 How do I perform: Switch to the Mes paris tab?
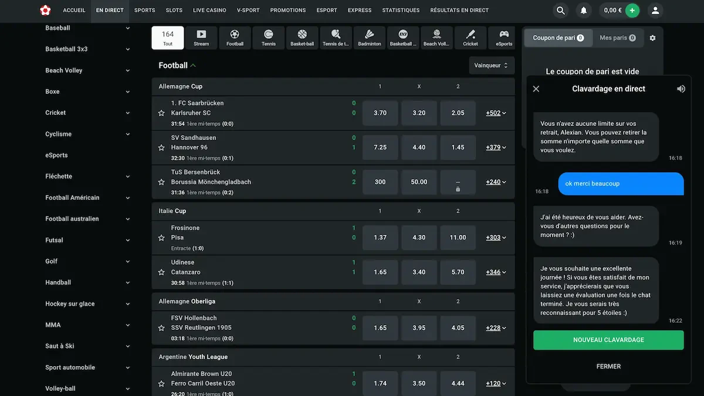click(x=617, y=38)
